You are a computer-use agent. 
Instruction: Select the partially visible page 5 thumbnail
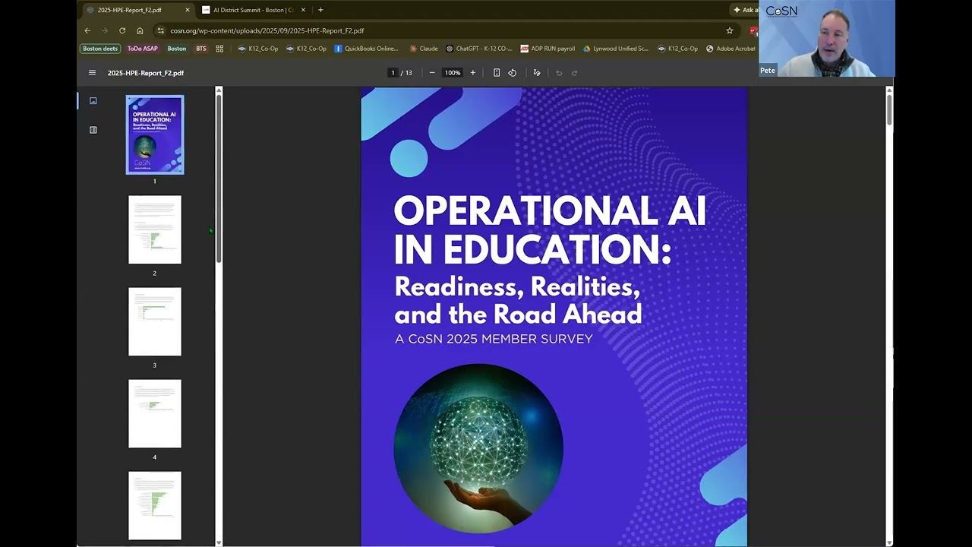pyautogui.click(x=155, y=505)
